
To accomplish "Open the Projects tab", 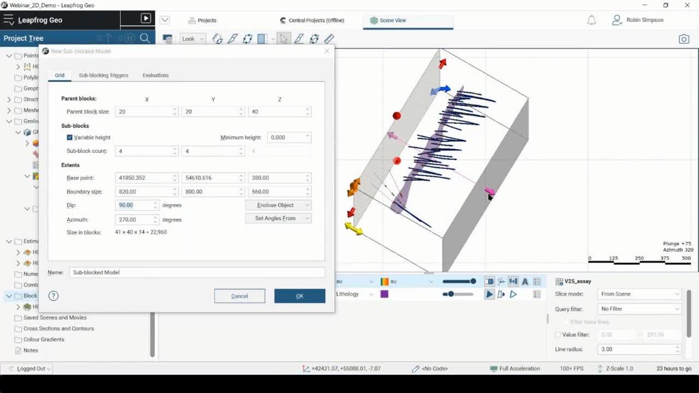I will (x=202, y=20).
